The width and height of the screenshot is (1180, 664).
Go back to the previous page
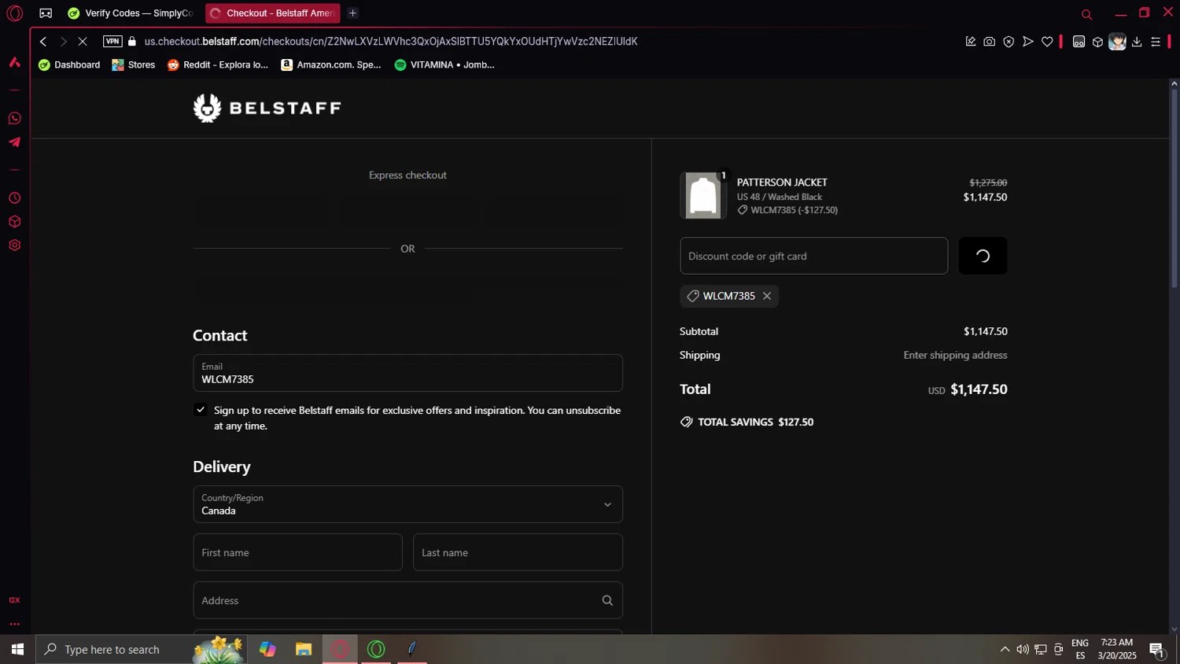(43, 42)
